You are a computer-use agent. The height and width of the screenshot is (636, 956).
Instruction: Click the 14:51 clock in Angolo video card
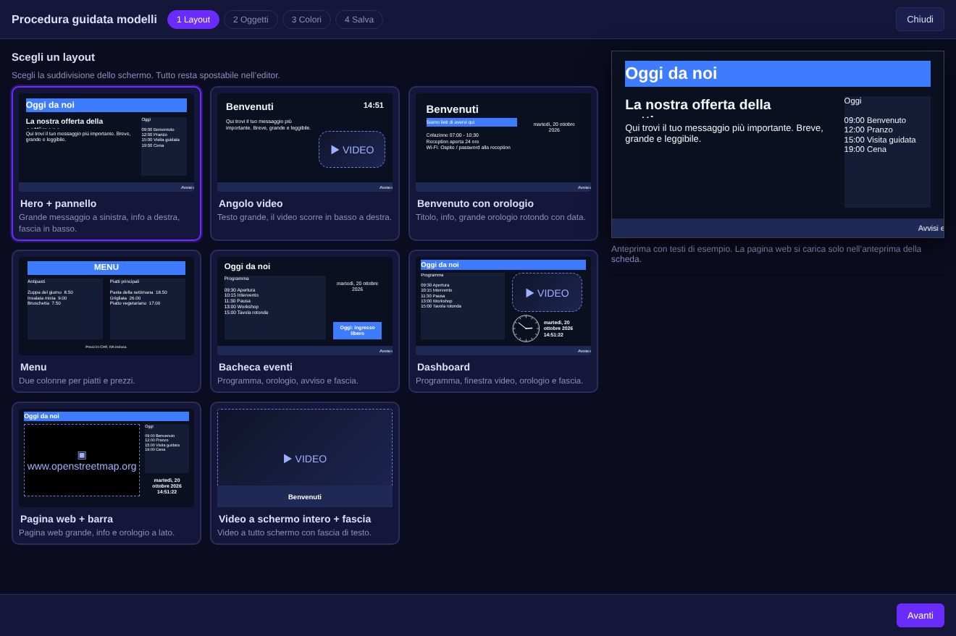(x=374, y=105)
